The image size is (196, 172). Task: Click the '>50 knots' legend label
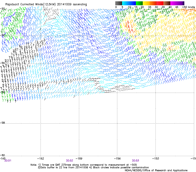[x=188, y=7]
